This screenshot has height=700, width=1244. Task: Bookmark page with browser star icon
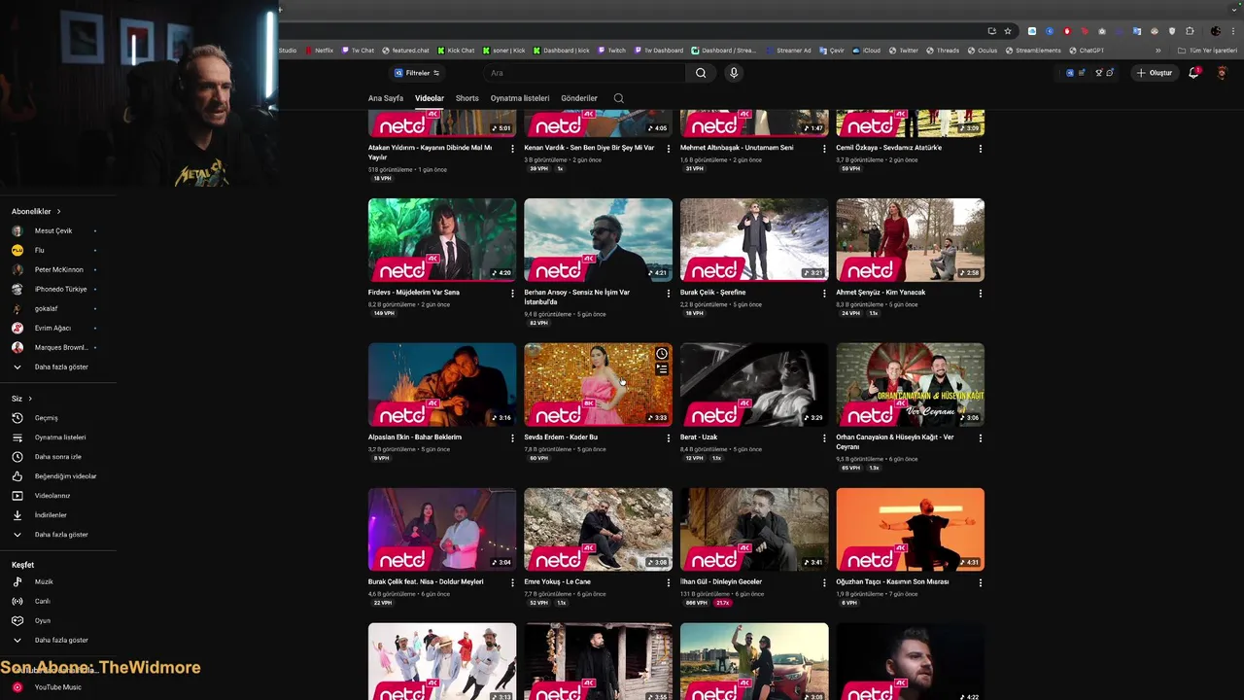[x=1008, y=31]
